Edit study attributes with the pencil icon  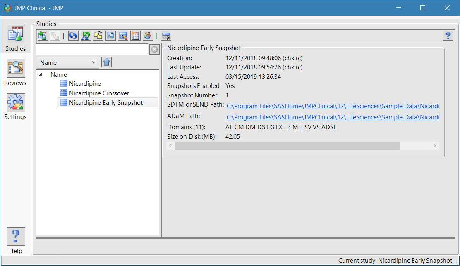click(123, 36)
